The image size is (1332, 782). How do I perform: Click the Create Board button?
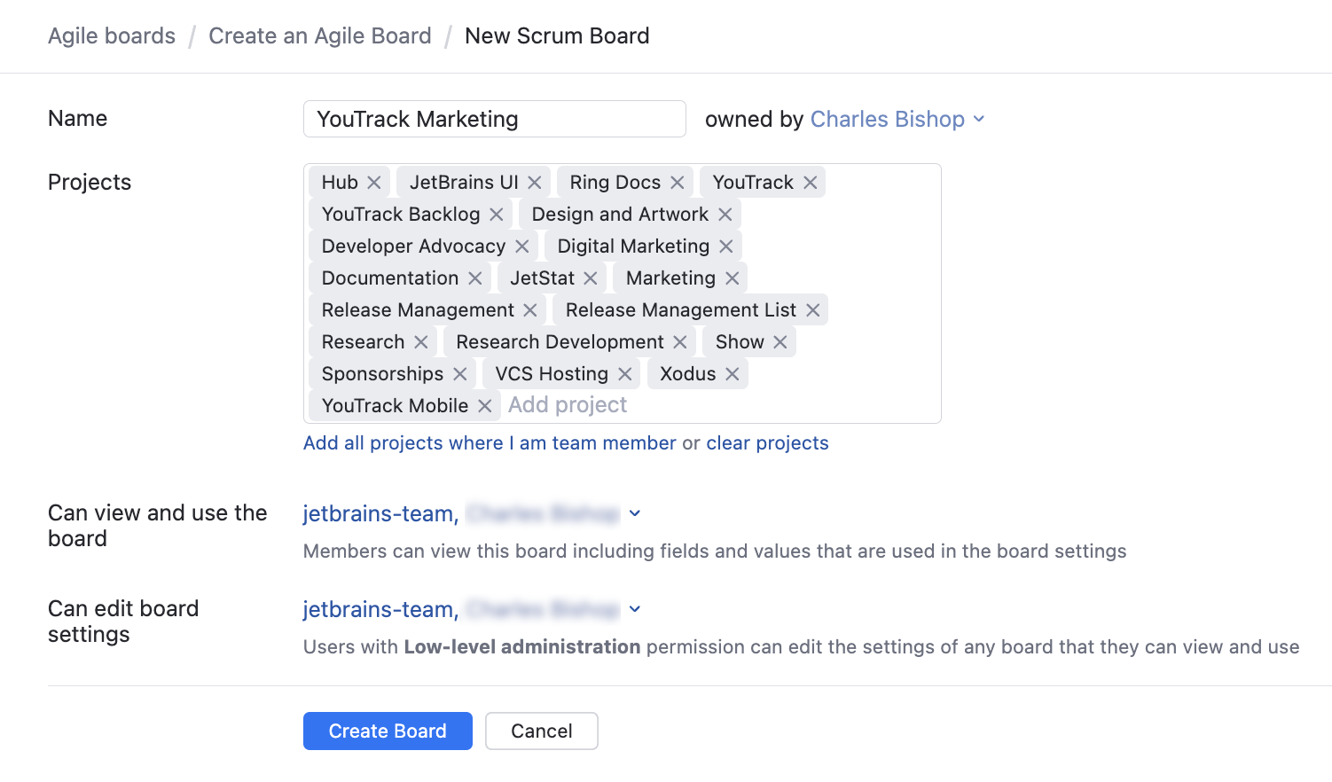388,731
